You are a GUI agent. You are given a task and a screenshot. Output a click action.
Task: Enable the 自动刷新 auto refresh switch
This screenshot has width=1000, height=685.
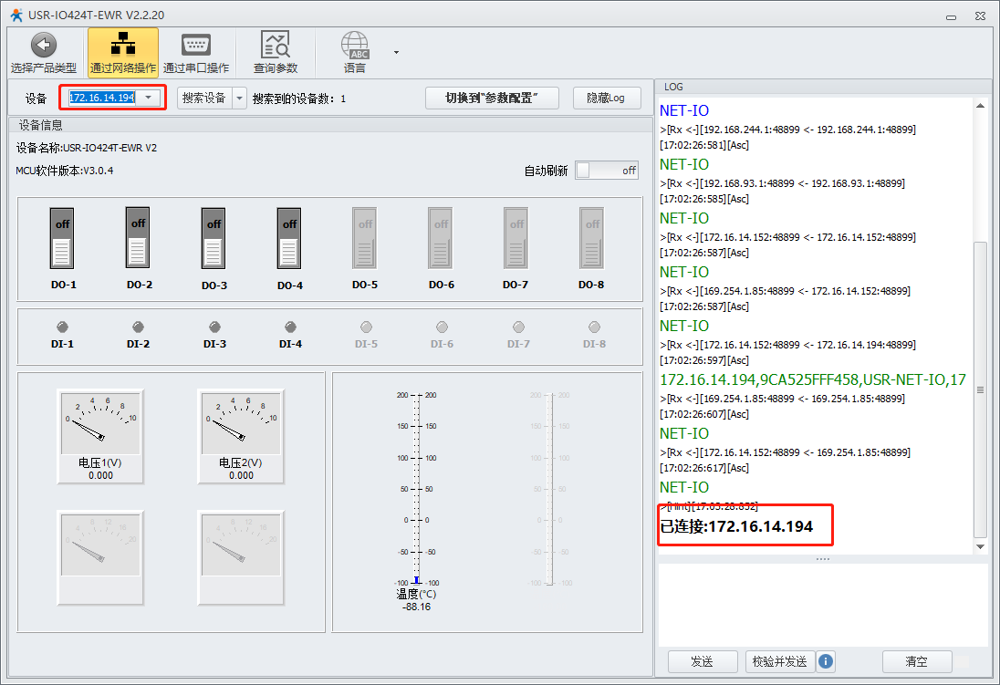tap(607, 171)
